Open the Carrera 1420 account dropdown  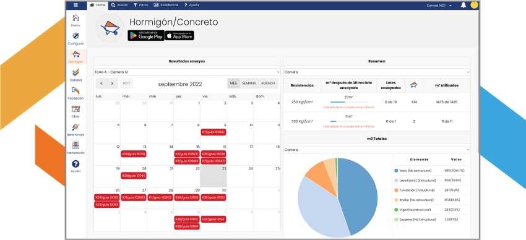pos(439,6)
